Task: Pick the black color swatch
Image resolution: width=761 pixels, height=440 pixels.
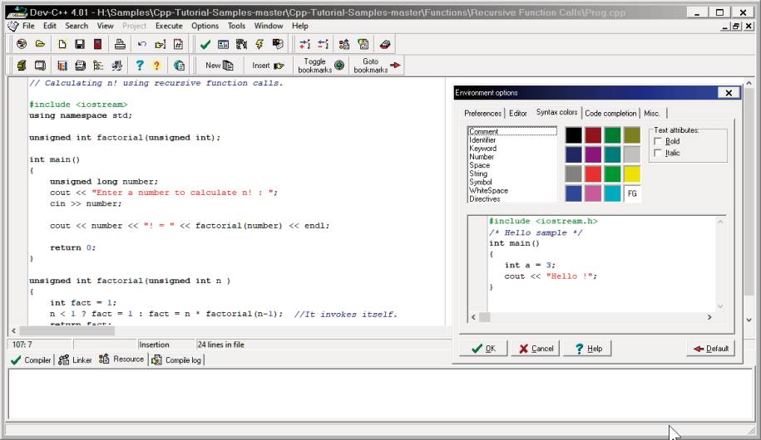Action: [x=573, y=135]
